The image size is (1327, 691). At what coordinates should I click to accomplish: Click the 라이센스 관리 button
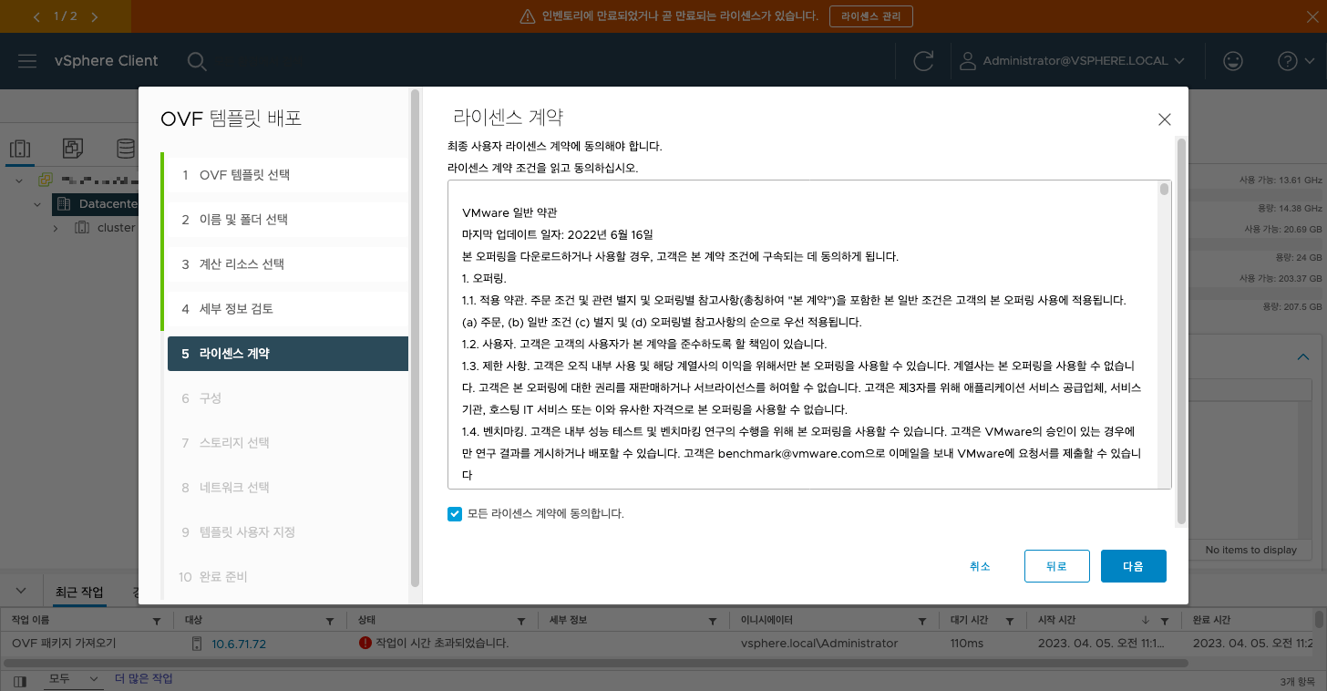[x=870, y=16]
